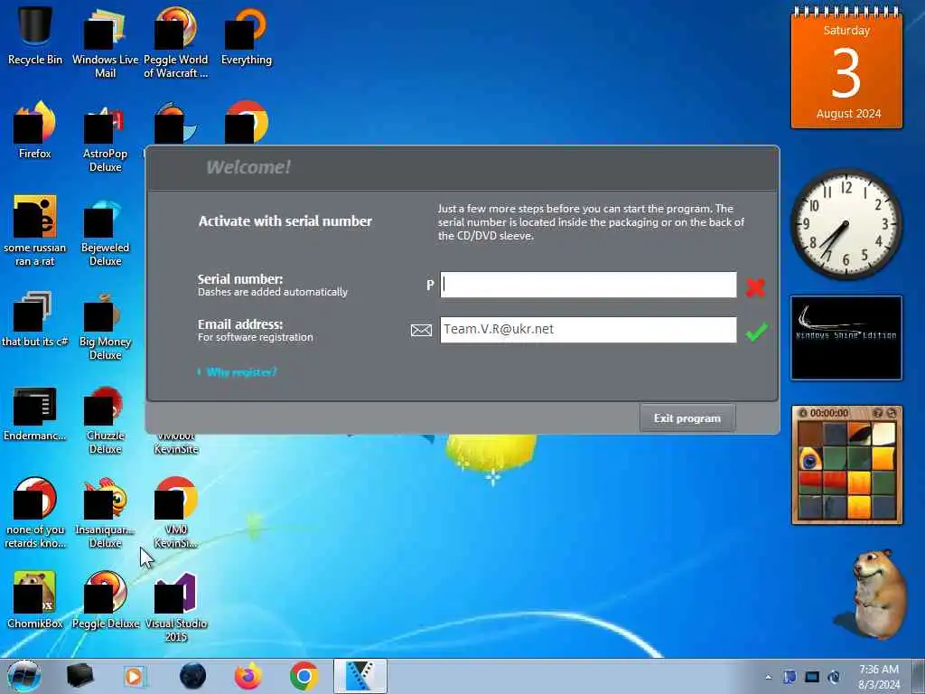This screenshot has height=694, width=925.
Task: Click the active film-strip app taskbar button
Action: [x=360, y=676]
